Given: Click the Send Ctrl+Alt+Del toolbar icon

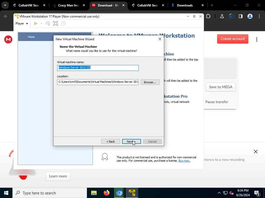Looking at the screenshot, I should (48, 23).
